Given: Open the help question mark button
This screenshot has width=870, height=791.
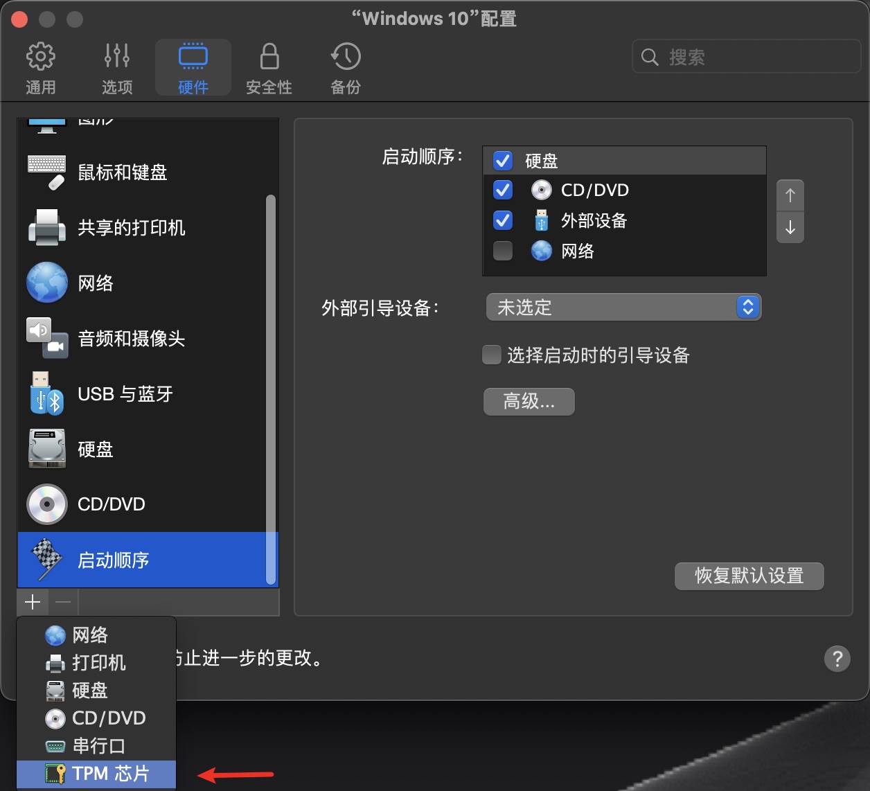Looking at the screenshot, I should click(x=837, y=658).
